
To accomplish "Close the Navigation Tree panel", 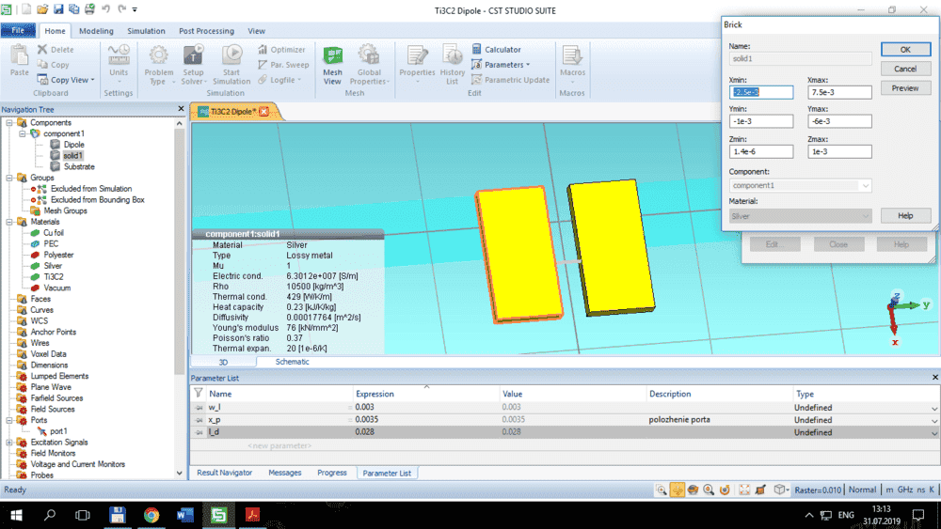I will tap(181, 108).
